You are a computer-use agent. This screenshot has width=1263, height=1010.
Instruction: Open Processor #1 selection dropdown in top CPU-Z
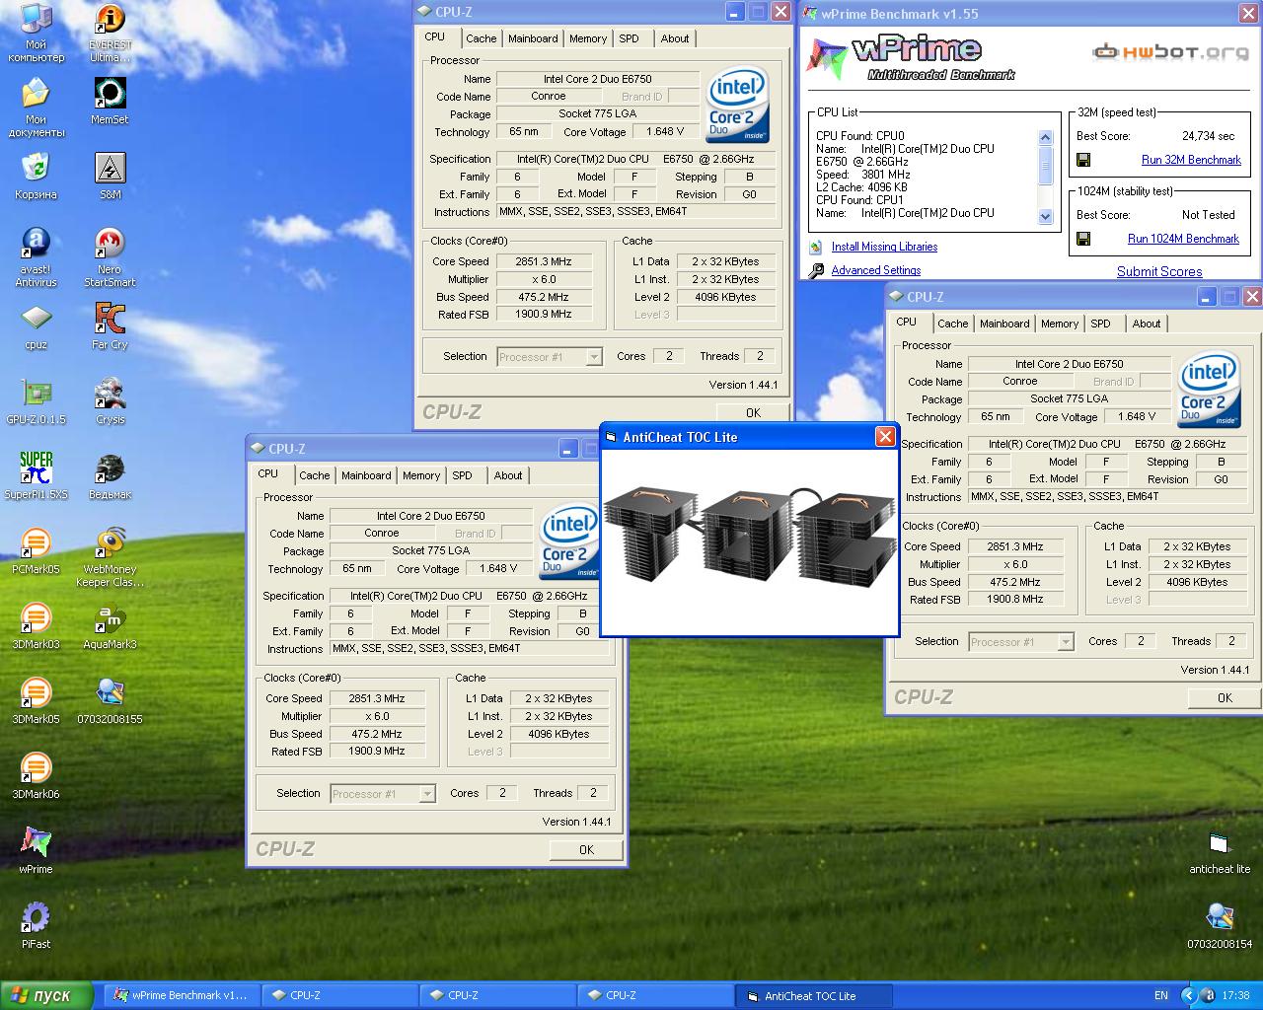(x=550, y=357)
